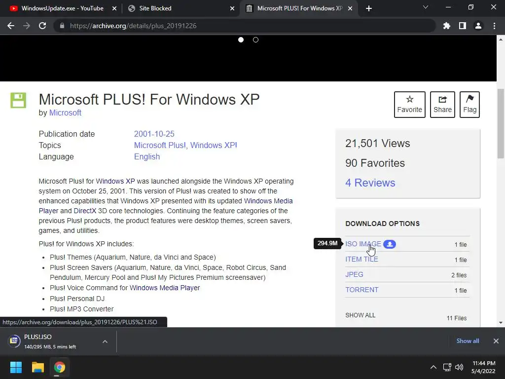Screen dimensions: 505x379
Task: Close the WindowsUpdate.exe YouTube tab
Action: (x=114, y=8)
